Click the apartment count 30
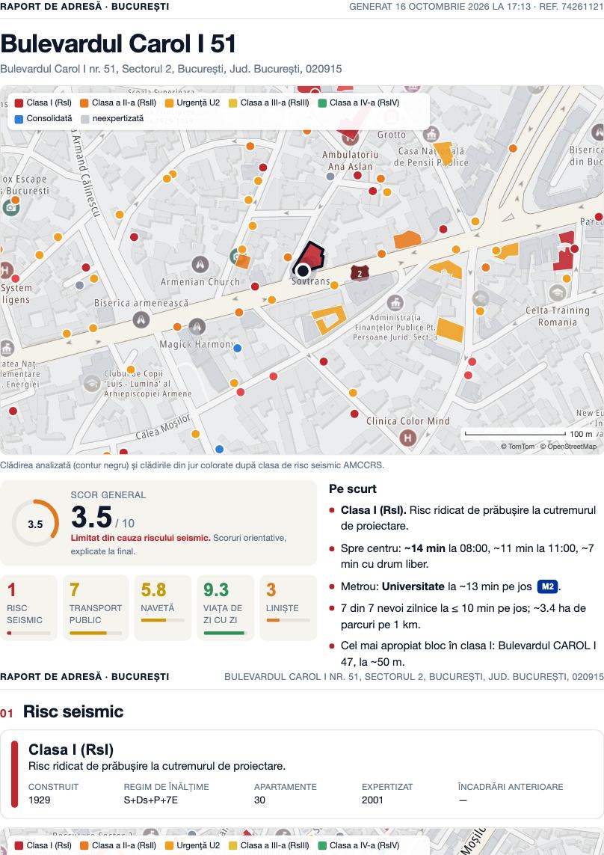This screenshot has height=855, width=604. click(259, 800)
